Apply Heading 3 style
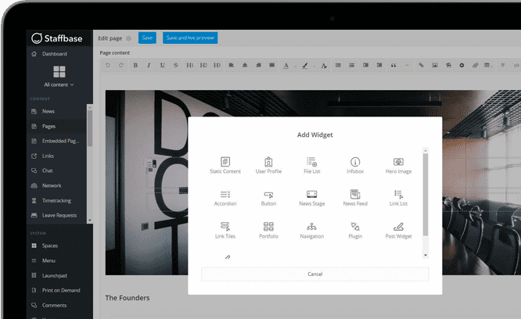The height and width of the screenshot is (319, 521). click(x=217, y=66)
